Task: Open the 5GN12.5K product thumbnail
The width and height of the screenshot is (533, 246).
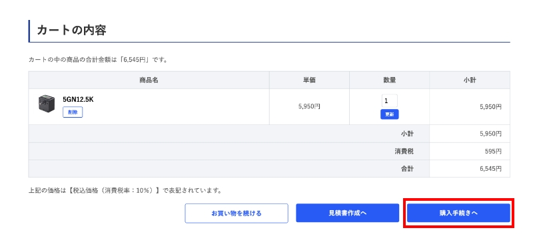Action: click(46, 104)
